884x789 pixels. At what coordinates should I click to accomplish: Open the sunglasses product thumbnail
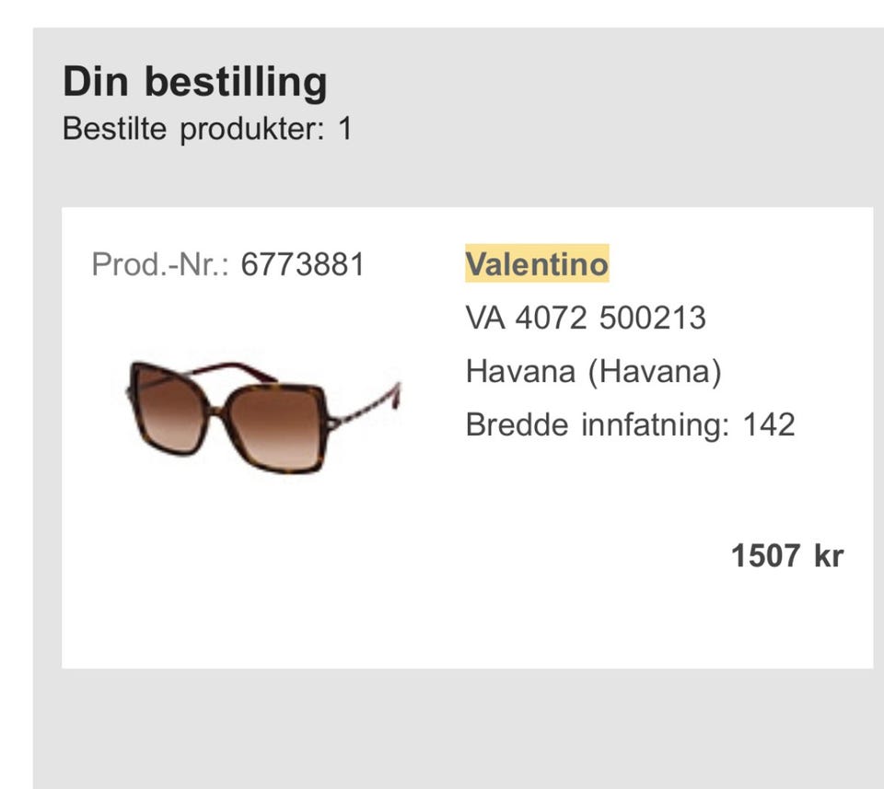click(262, 415)
